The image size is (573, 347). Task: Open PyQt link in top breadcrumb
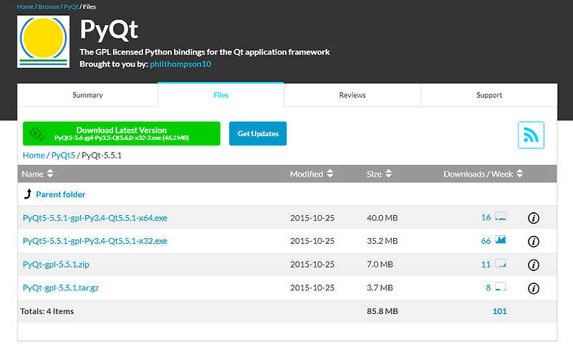tap(71, 7)
